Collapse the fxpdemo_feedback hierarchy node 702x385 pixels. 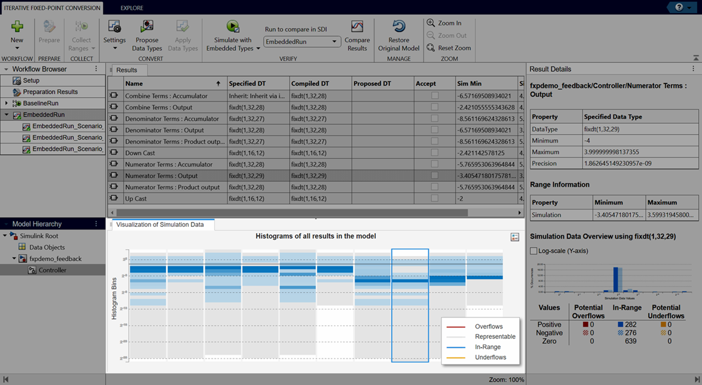(x=14, y=259)
